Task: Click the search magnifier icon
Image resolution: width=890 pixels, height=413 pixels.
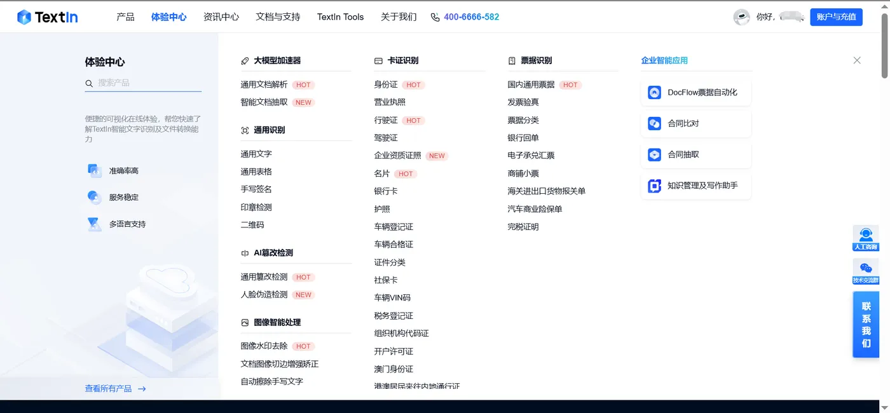Action: [89, 83]
